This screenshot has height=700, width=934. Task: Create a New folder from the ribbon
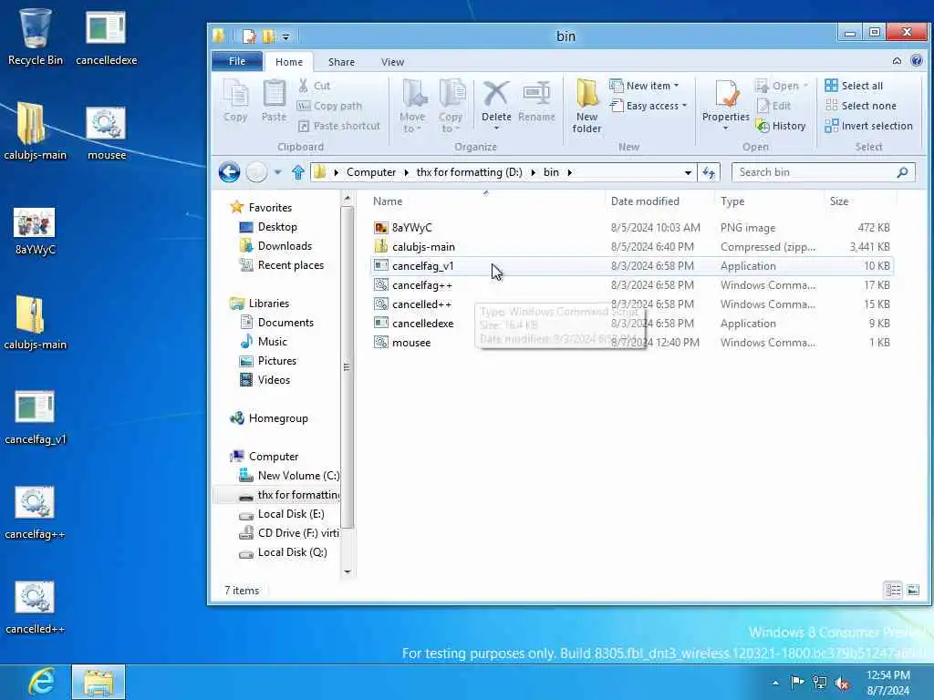[x=586, y=106]
